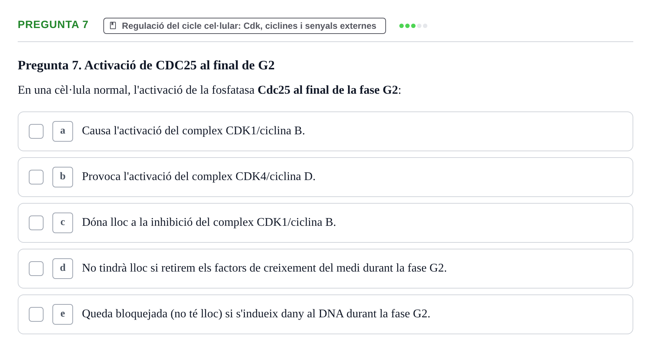Image resolution: width=651 pixels, height=352 pixels.
Task: Click the letter 'd' badge icon
Action: [63, 269]
